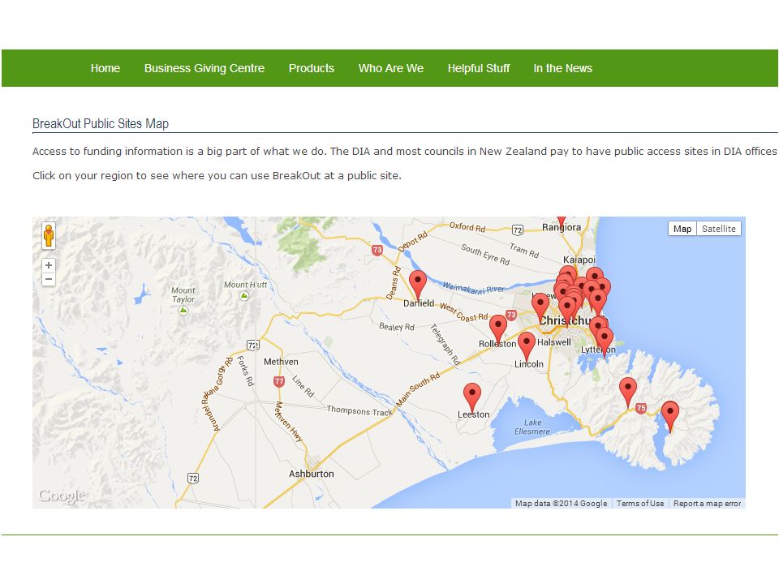The height and width of the screenshot is (584, 779).
Task: Open Report a map error link
Action: [707, 503]
